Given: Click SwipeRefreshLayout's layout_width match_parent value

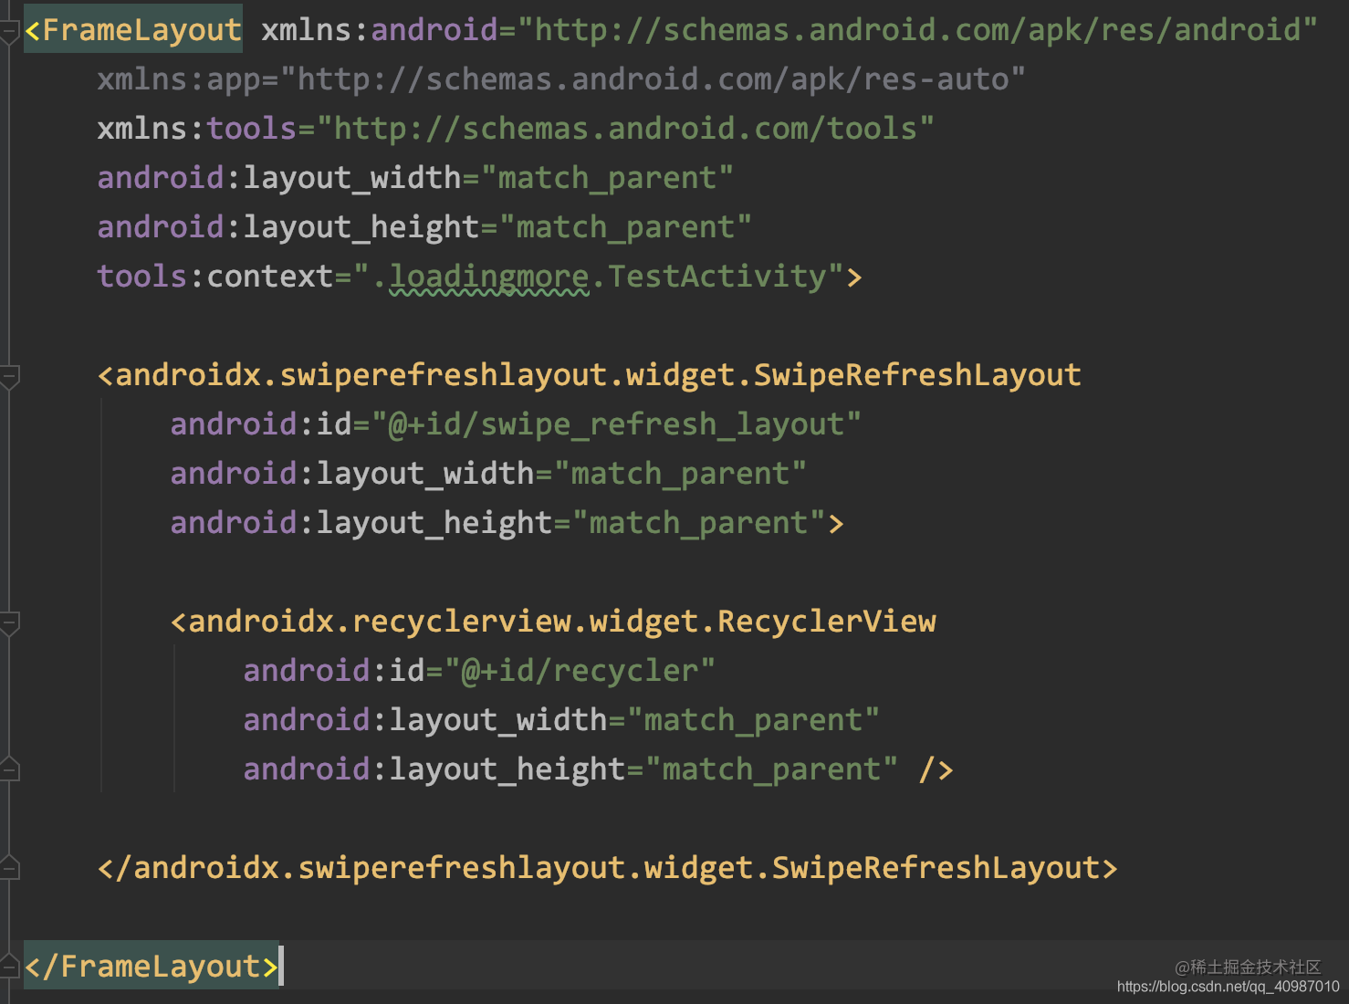Looking at the screenshot, I should 680,474.
